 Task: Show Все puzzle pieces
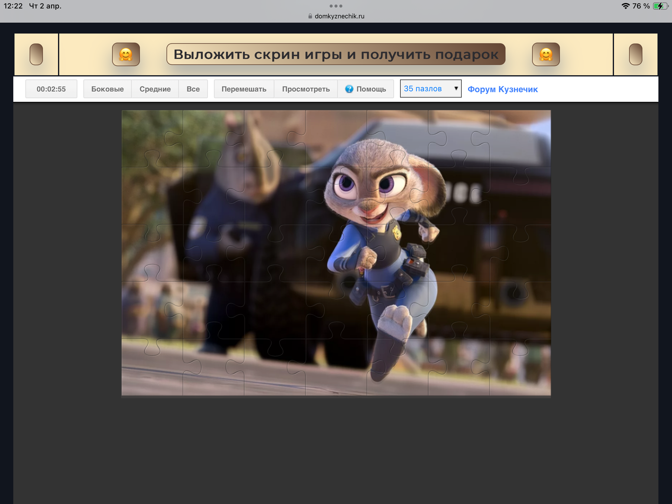(193, 89)
